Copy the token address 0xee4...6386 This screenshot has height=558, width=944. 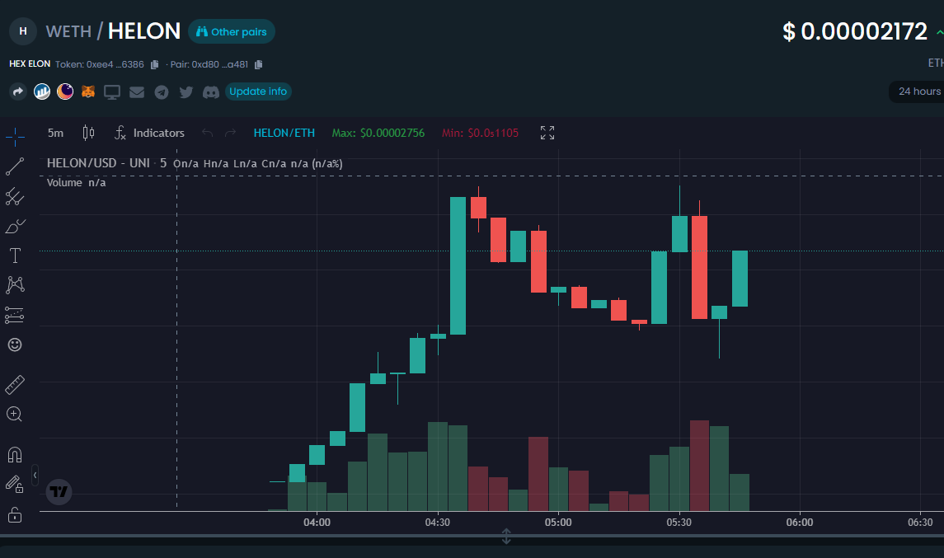point(155,64)
